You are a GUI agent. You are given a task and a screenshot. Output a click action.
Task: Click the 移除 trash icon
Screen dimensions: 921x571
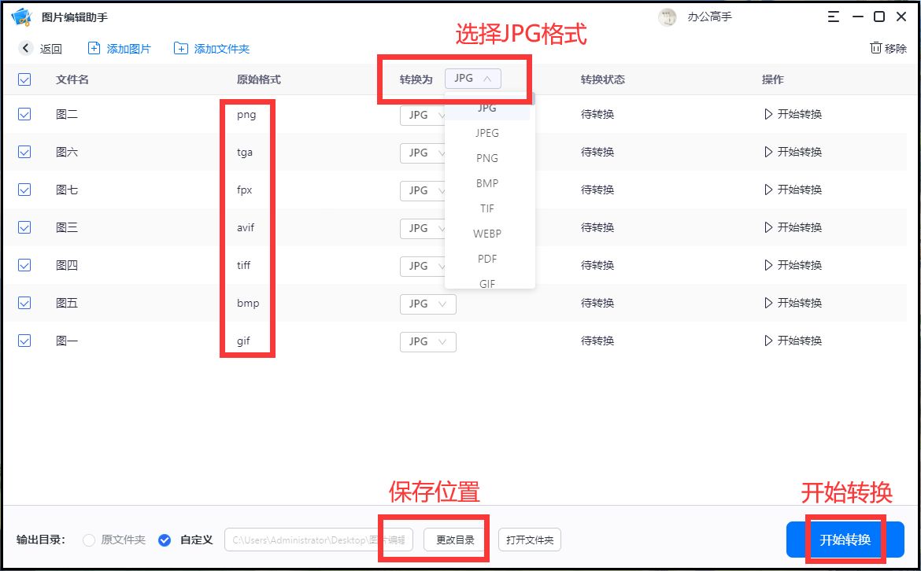[x=876, y=48]
